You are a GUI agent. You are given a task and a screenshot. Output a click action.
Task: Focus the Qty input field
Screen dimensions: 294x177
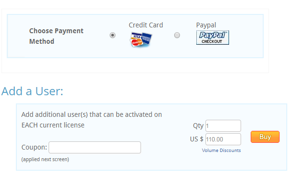coord(223,126)
